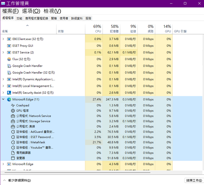Click the ESET Password extension puzzle icon
204x185 pixels.
(x=13, y=137)
